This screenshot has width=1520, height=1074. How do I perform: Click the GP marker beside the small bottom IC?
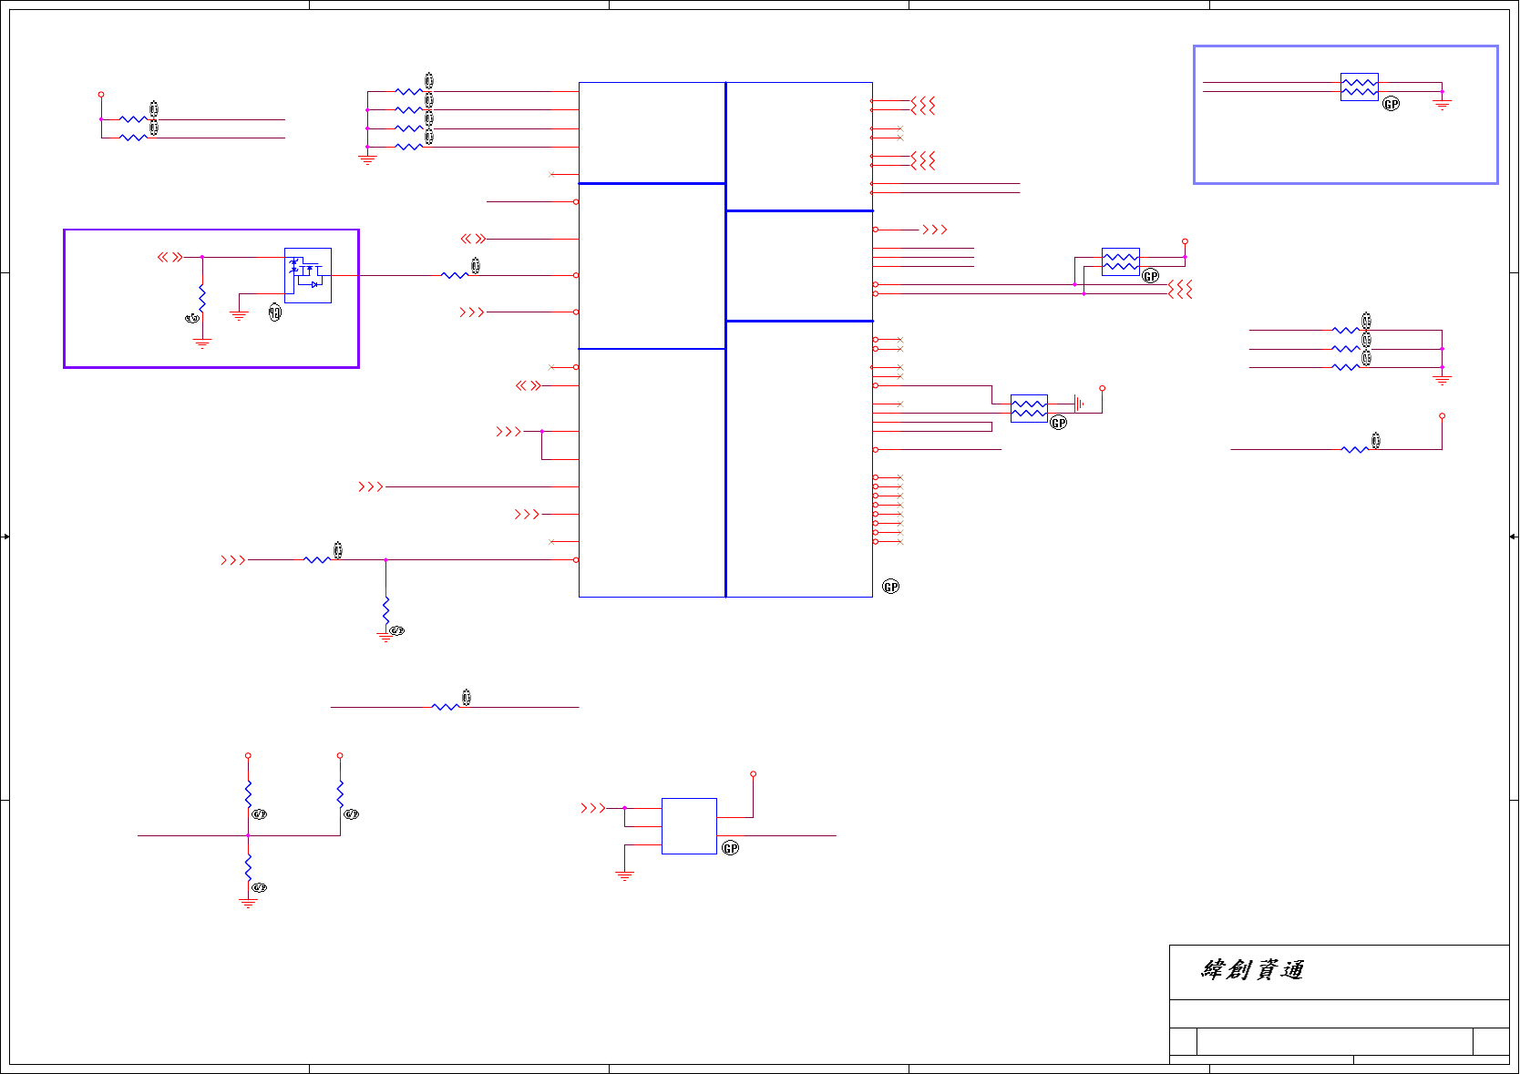click(x=731, y=848)
